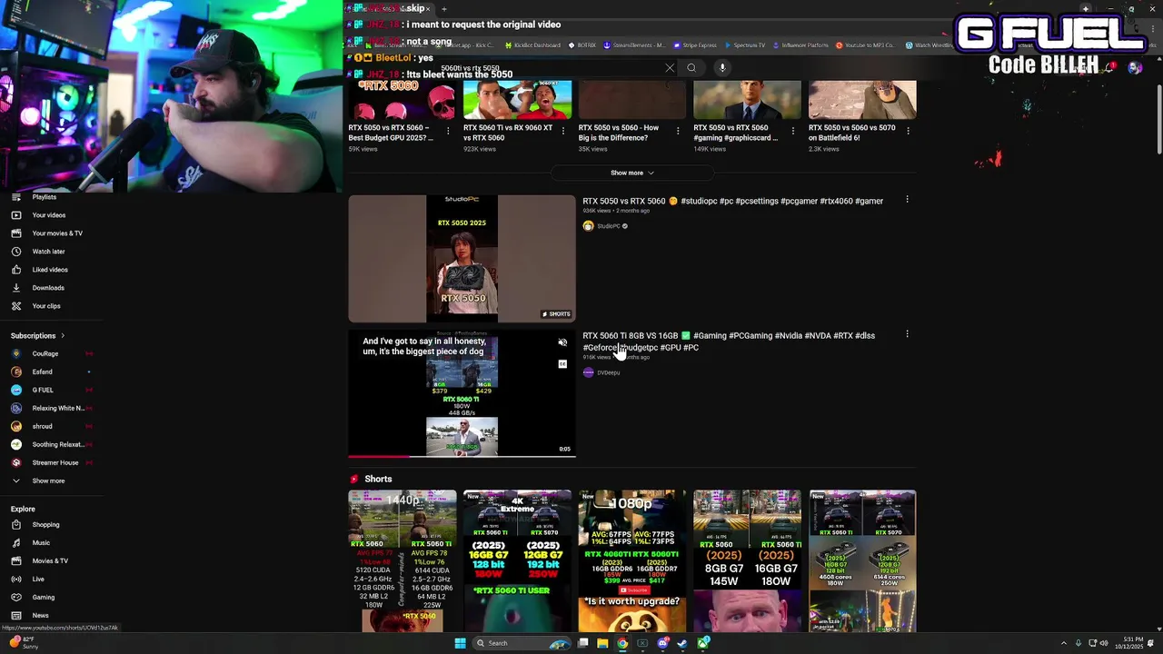Viewport: 1163px width, 654px height.
Task: Expand Show more under subscriptions
Action: (48, 481)
